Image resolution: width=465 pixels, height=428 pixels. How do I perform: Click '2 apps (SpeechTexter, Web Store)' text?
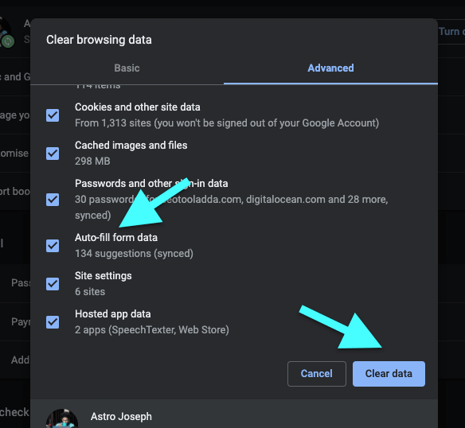(152, 330)
